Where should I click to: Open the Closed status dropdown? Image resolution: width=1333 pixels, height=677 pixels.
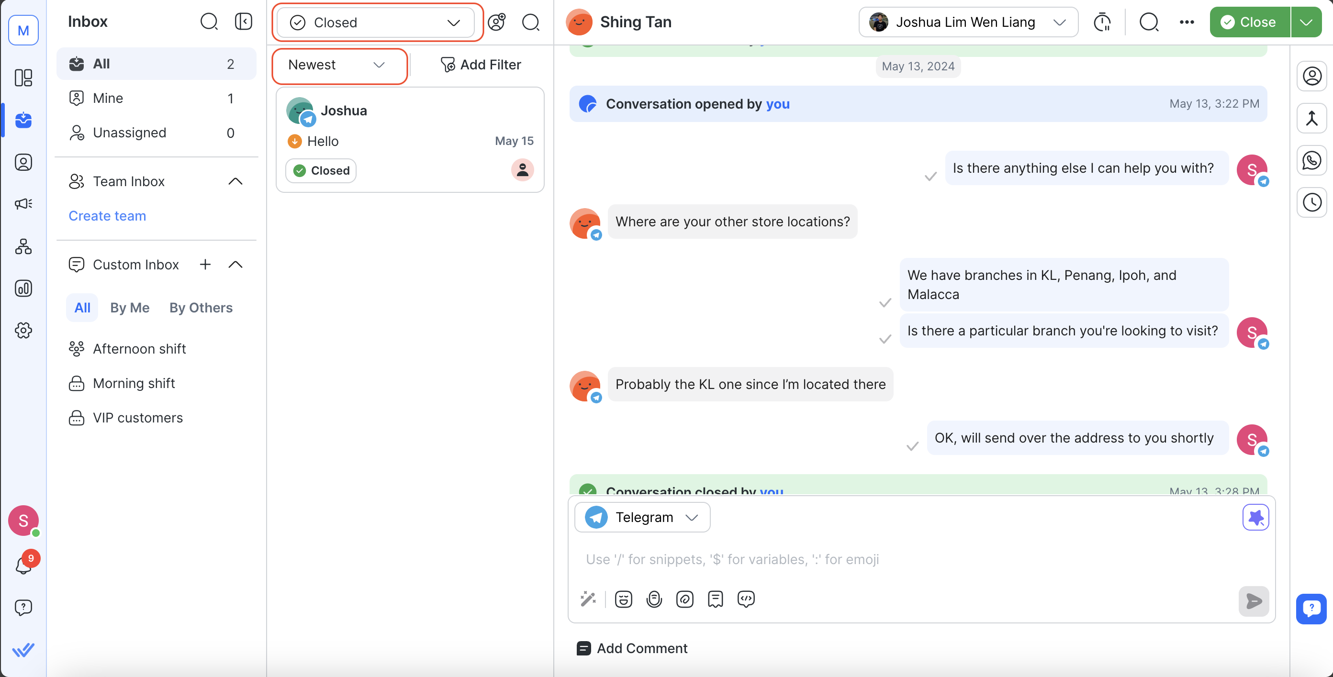(x=376, y=23)
